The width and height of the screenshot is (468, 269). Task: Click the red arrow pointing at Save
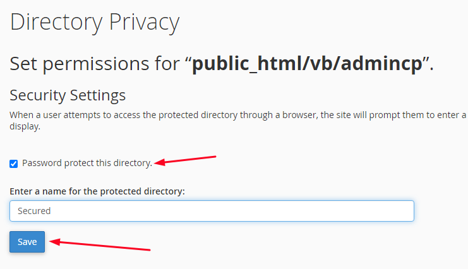coord(100,246)
